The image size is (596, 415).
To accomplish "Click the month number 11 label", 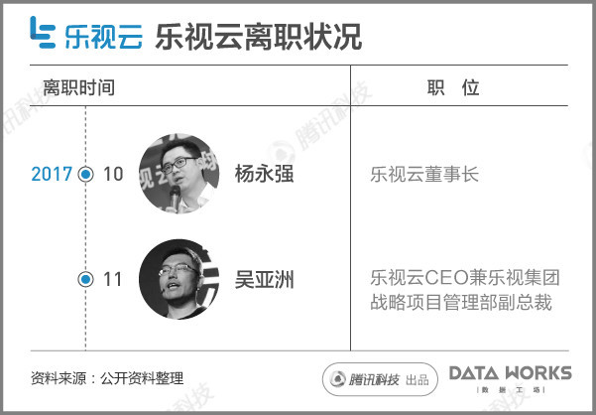I will 113,279.
